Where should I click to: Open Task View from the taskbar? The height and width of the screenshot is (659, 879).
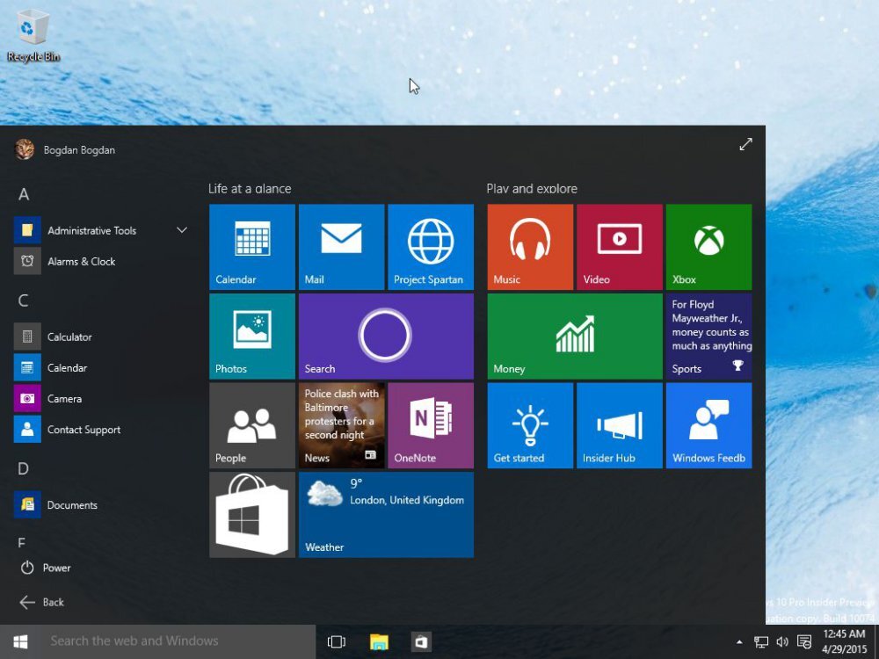337,641
